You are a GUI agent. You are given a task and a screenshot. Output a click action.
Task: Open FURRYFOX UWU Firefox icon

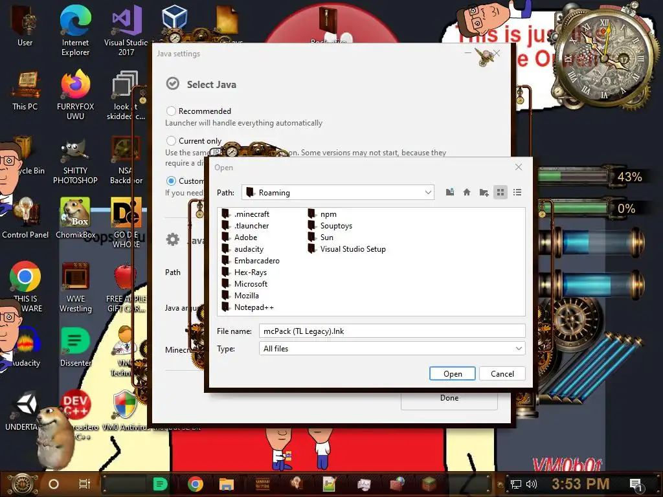click(x=75, y=95)
